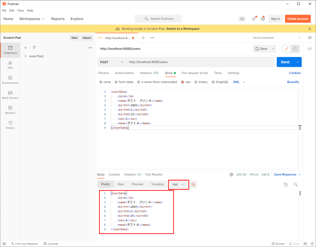Open the POST method dropdown
Screen dimensions: 316x247
112,62
